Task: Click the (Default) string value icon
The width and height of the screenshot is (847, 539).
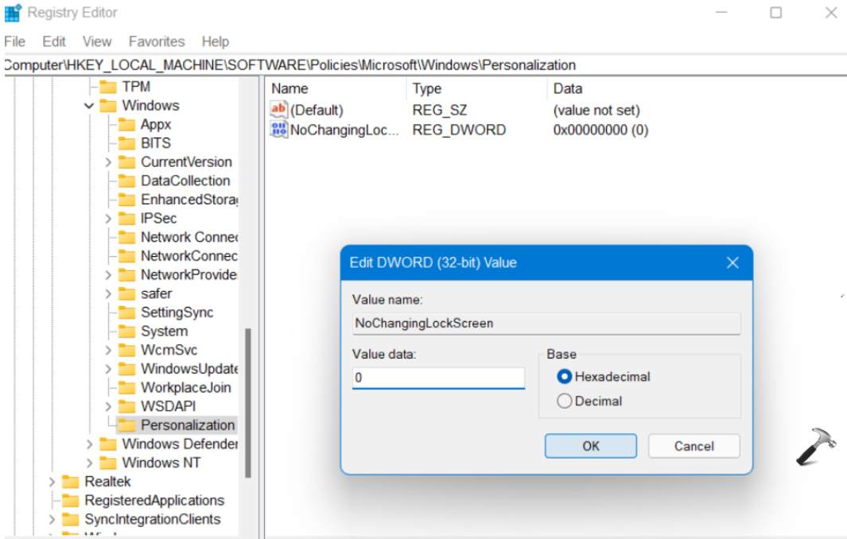Action: pos(278,111)
